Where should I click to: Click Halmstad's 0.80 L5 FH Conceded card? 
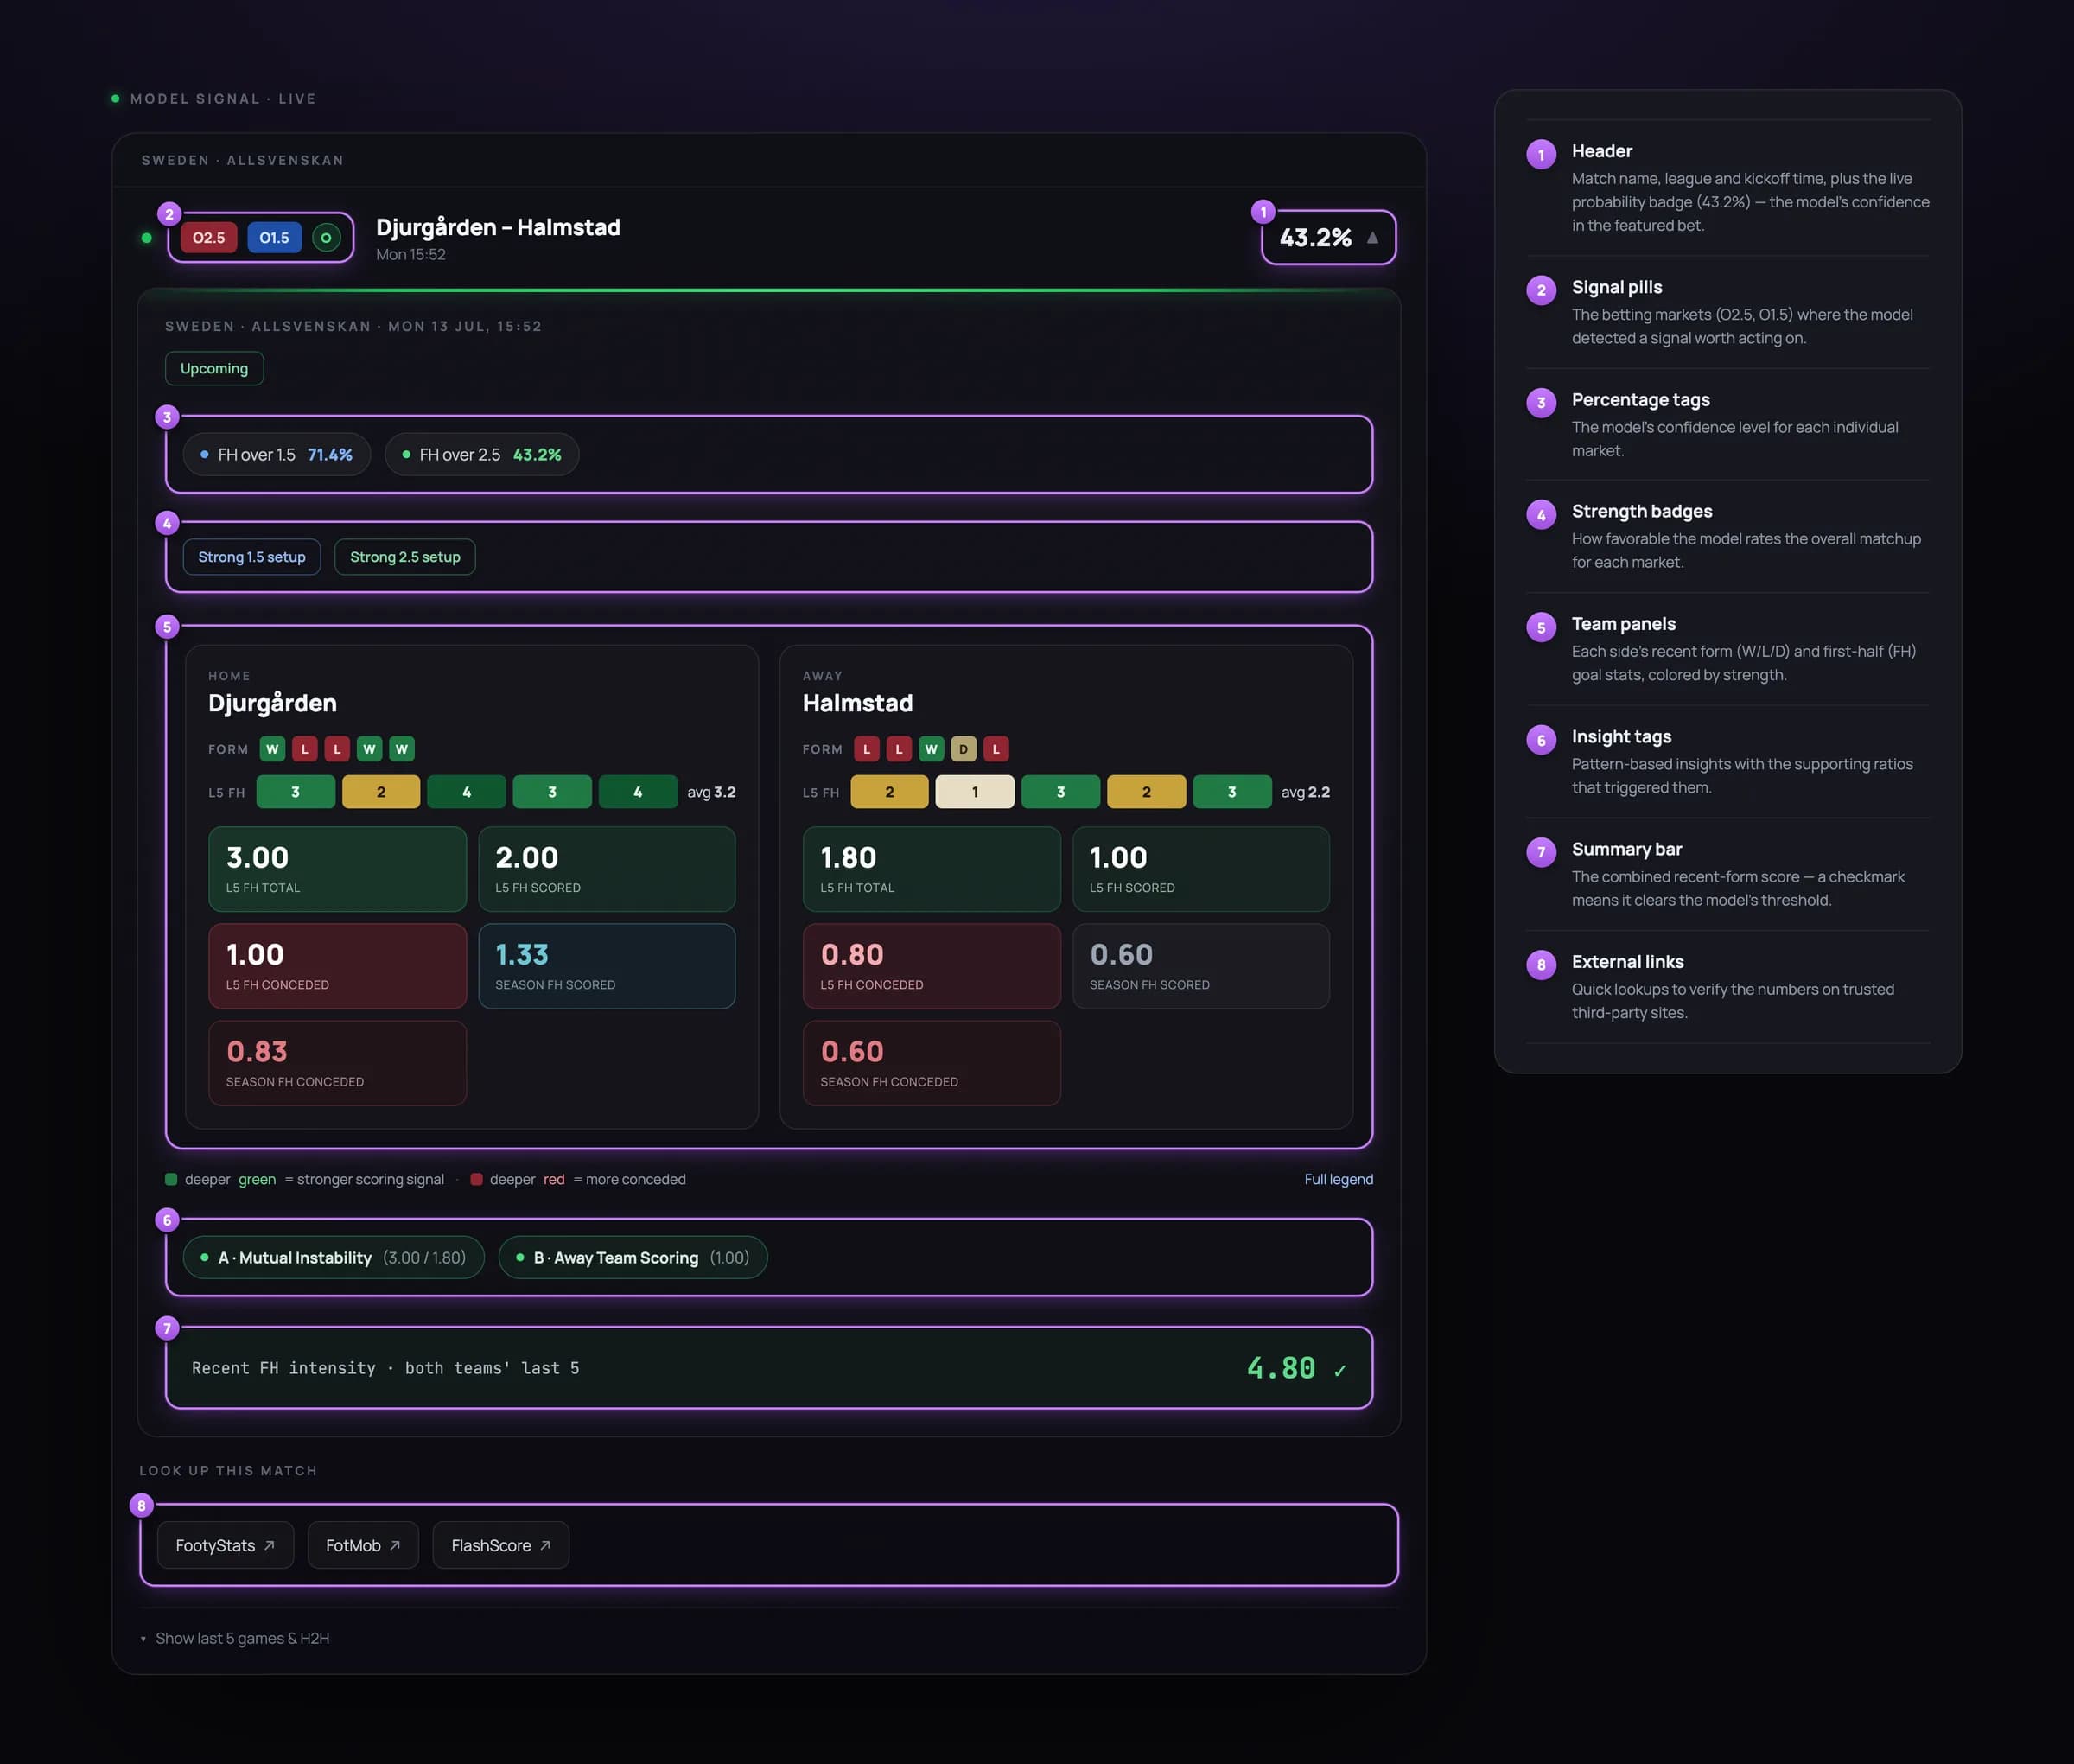(932, 966)
